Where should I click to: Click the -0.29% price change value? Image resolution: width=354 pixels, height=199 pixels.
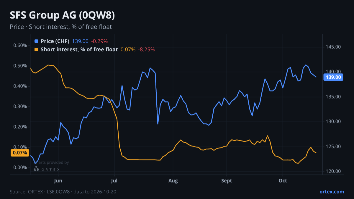pos(99,41)
